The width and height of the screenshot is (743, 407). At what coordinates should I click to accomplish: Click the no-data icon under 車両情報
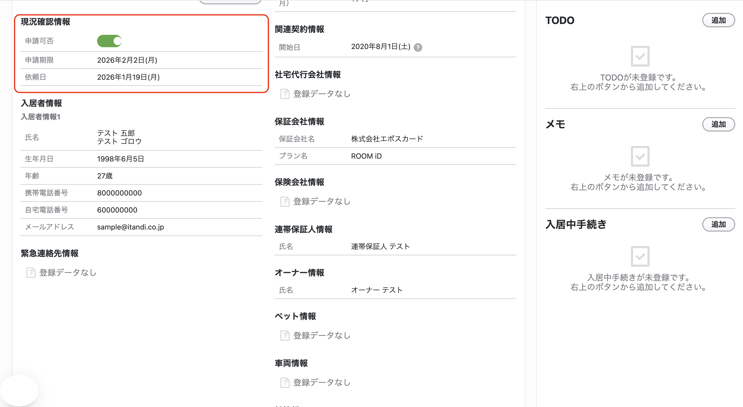click(285, 382)
